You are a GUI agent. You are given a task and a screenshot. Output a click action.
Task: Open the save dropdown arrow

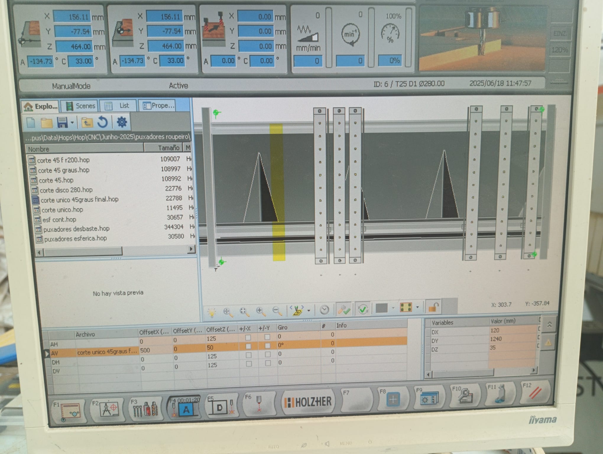tap(72, 123)
